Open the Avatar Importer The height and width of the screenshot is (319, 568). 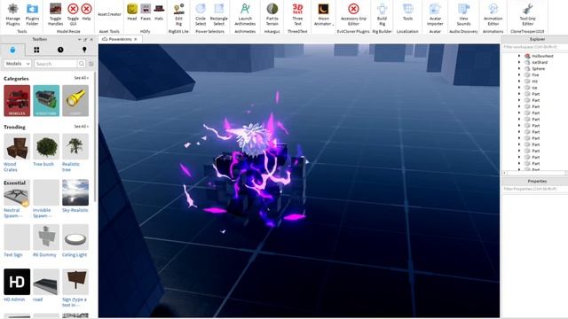pyautogui.click(x=435, y=14)
